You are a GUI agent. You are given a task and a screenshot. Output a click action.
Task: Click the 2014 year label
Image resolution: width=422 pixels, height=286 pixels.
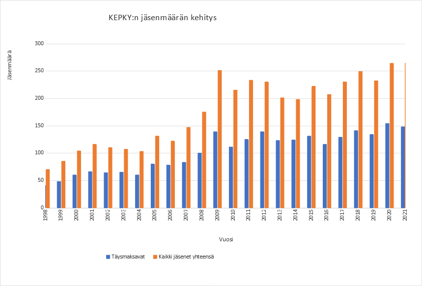click(295, 215)
